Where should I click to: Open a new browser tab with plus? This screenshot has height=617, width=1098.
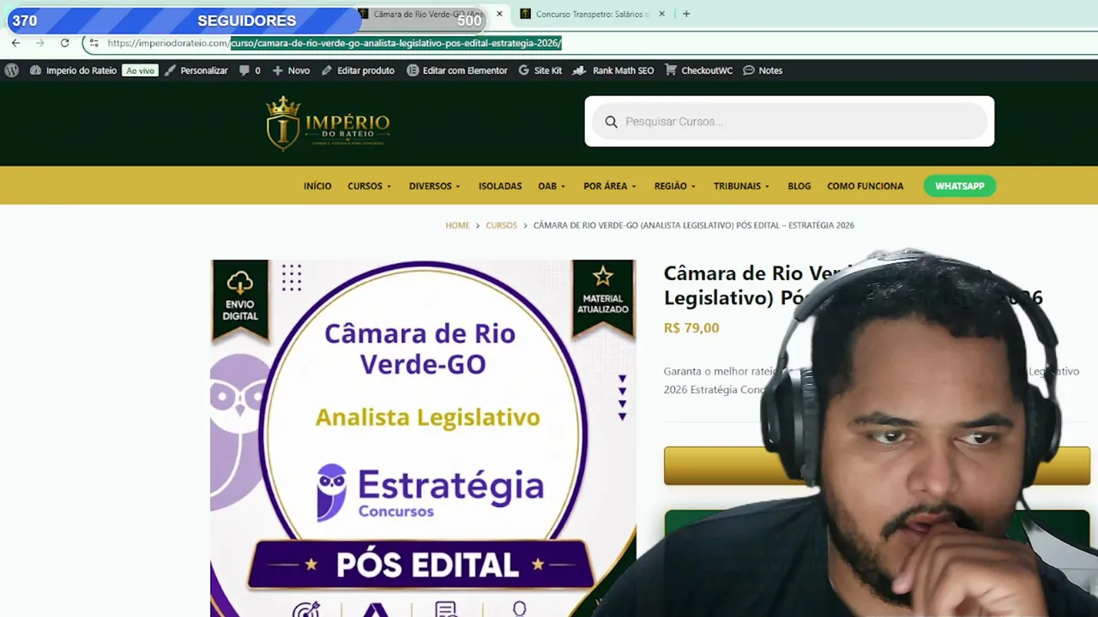[x=686, y=14]
